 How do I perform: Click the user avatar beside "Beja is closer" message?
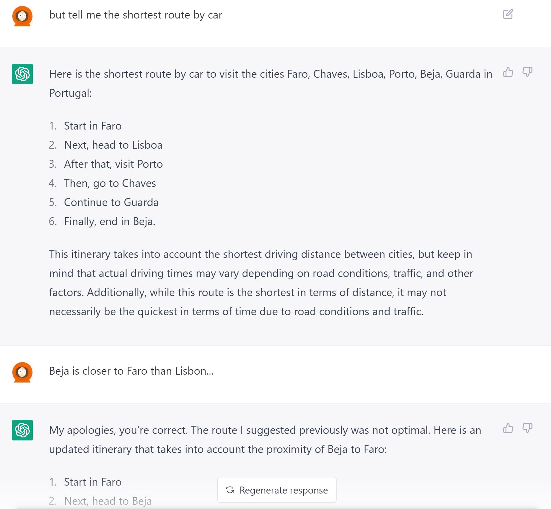[x=22, y=372]
